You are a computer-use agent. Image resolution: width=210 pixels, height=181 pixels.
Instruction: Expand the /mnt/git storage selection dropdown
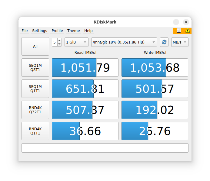(x=124, y=42)
